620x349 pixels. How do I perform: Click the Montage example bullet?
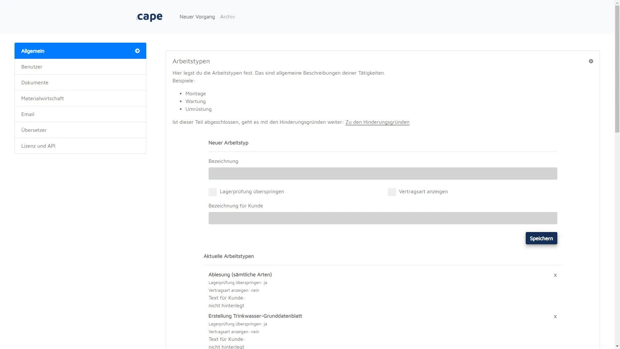195,94
